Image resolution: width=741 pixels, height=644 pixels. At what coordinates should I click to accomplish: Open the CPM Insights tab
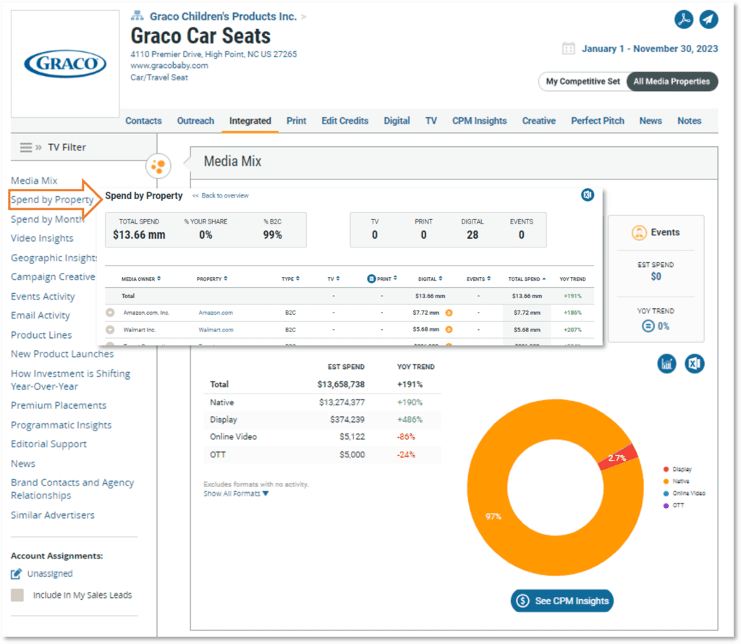point(479,121)
